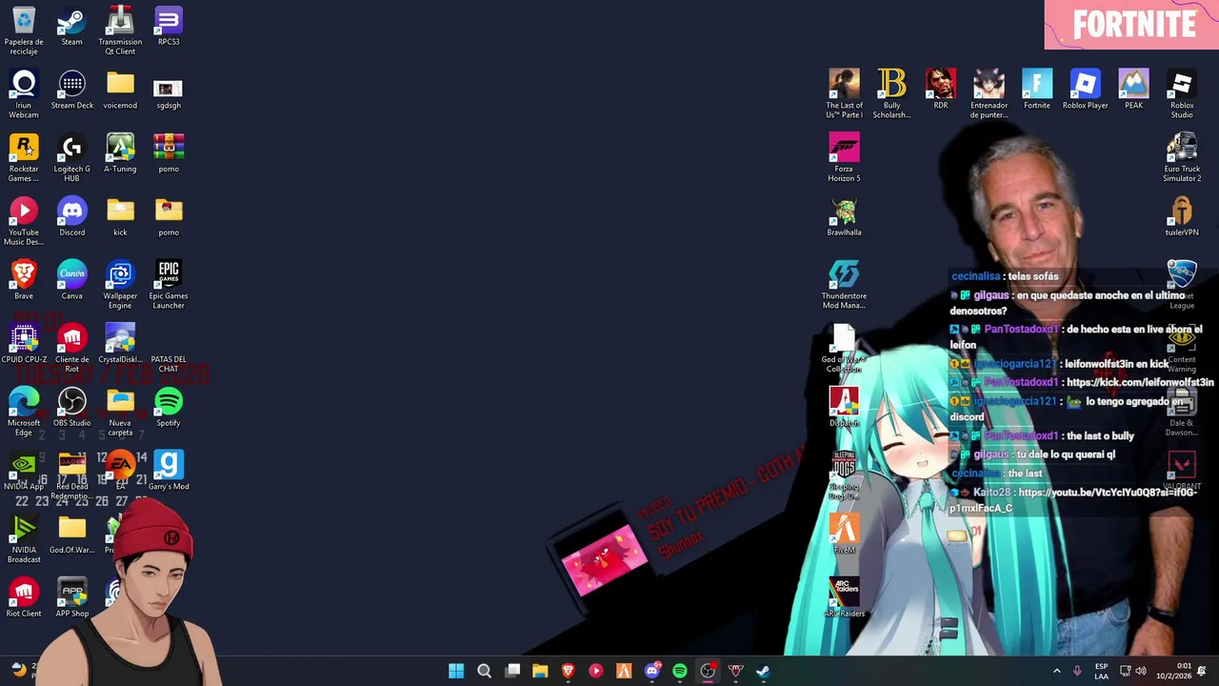Select the EA app desktop icon
This screenshot has height=686, width=1219.
(x=120, y=472)
